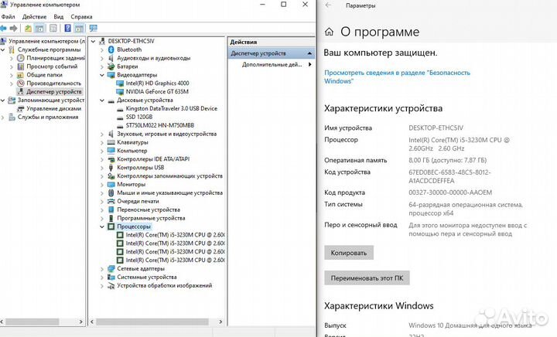Image resolution: width=557 pixels, height=337 pixels.
Task: Select Контроллеры IDE ATA/ATAPI item
Action: click(153, 159)
